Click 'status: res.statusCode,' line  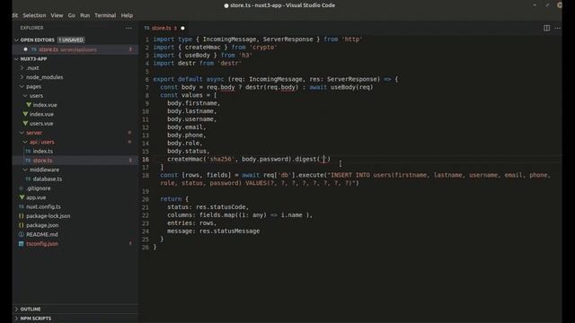tap(208, 207)
